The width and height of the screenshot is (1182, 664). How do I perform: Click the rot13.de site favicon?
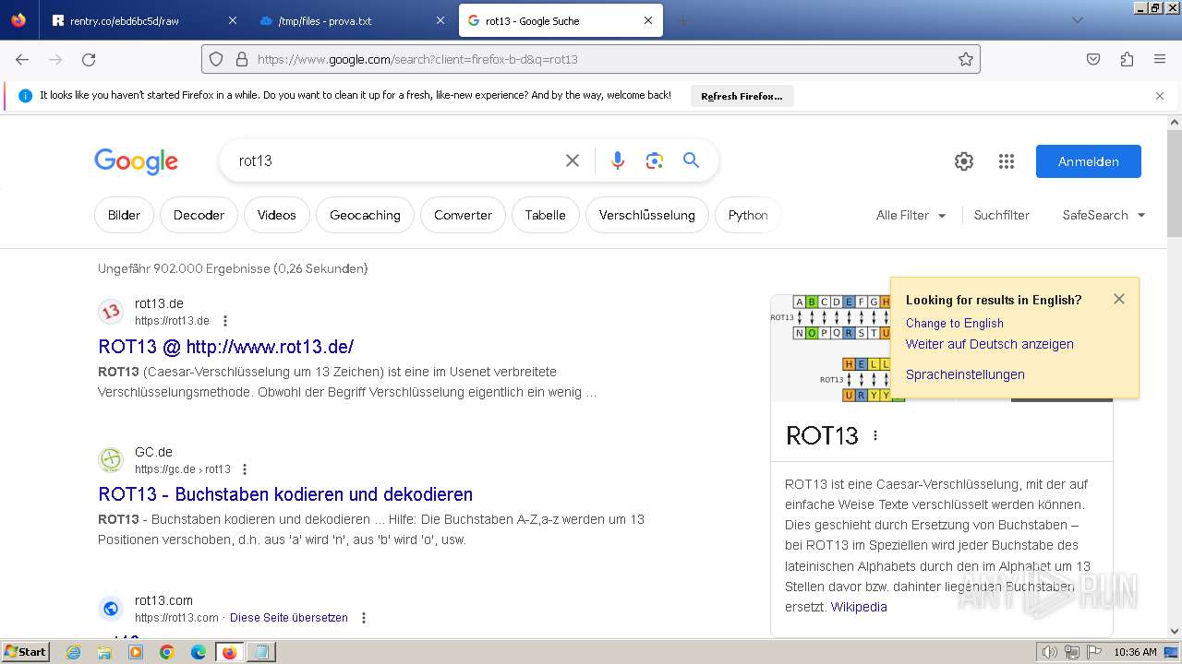111,312
